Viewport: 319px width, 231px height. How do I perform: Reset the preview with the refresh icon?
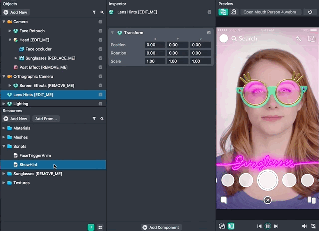(x=310, y=12)
